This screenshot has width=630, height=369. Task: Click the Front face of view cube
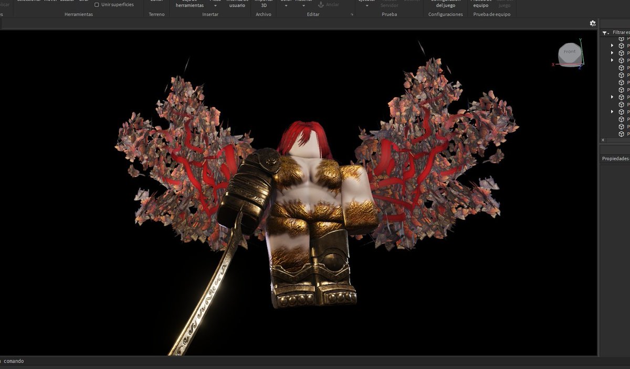click(569, 52)
